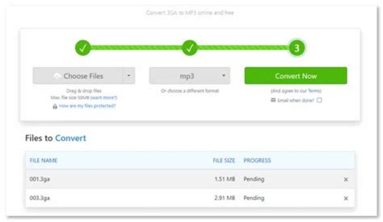Click the 2.91 MB size cell

pos(224,198)
